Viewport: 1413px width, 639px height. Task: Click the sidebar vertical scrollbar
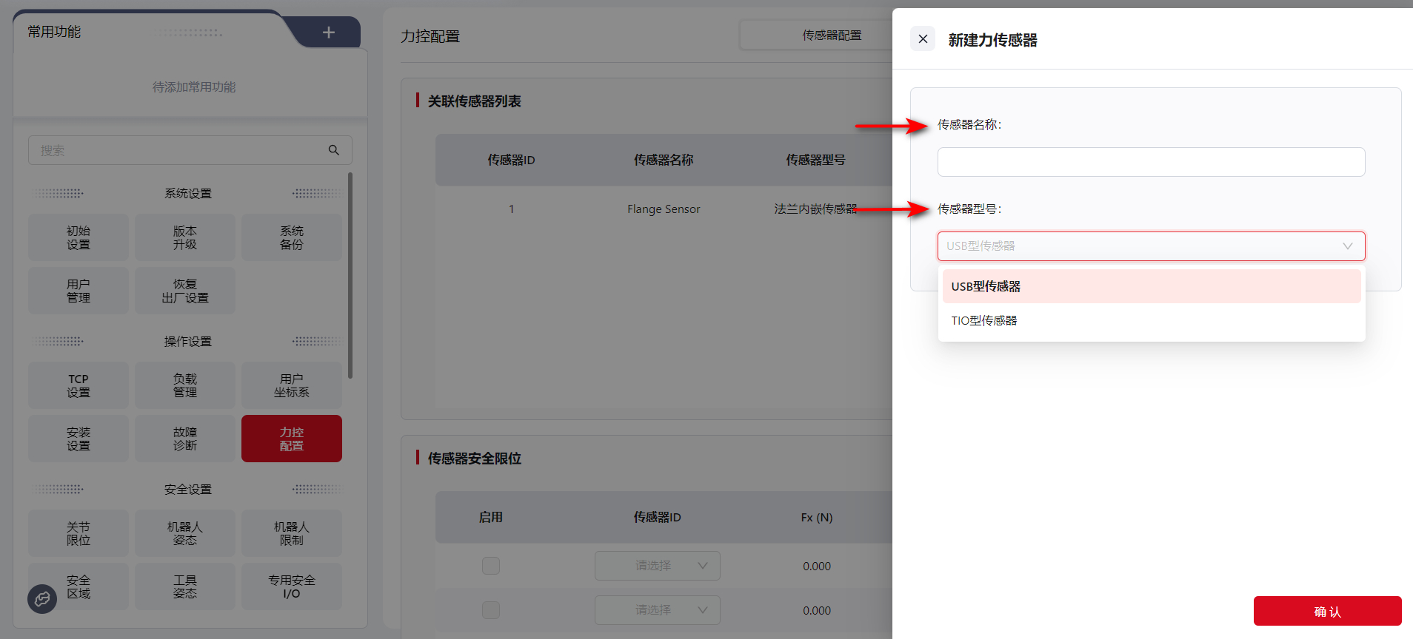coord(350,275)
